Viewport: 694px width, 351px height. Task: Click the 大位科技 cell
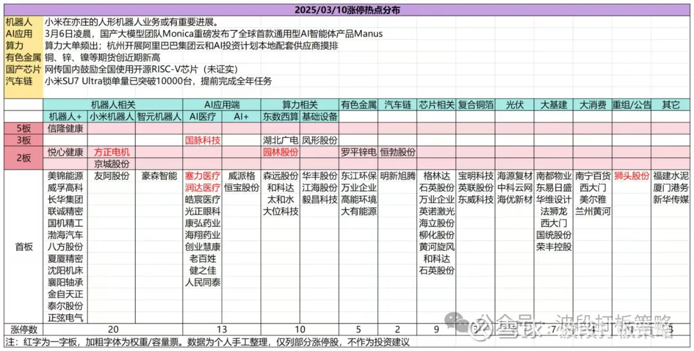tap(280, 211)
